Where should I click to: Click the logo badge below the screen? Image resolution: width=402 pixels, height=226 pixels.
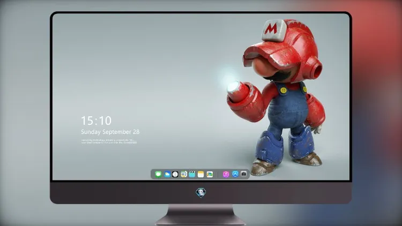click(201, 192)
